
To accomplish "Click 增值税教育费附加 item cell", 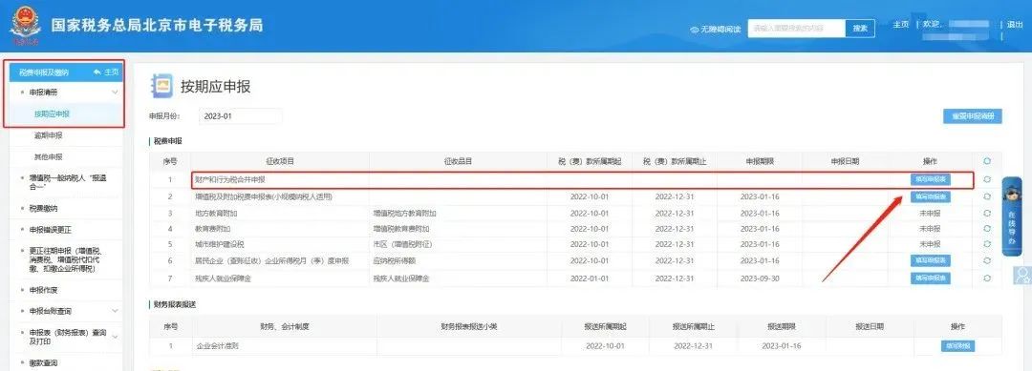I will (400, 229).
